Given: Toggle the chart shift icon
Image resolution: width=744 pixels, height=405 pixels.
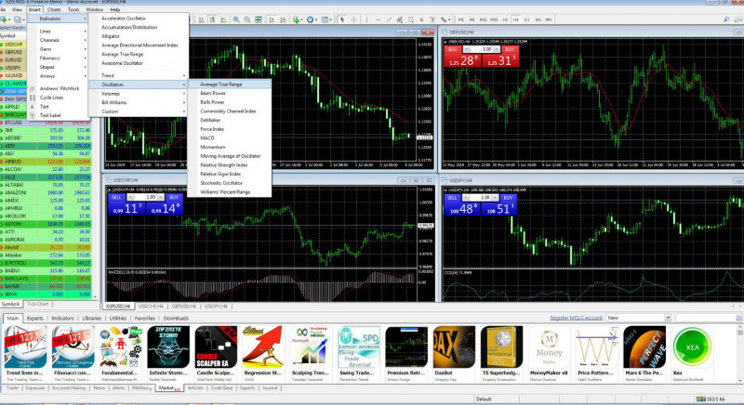Looking at the screenshot, I should [x=283, y=20].
